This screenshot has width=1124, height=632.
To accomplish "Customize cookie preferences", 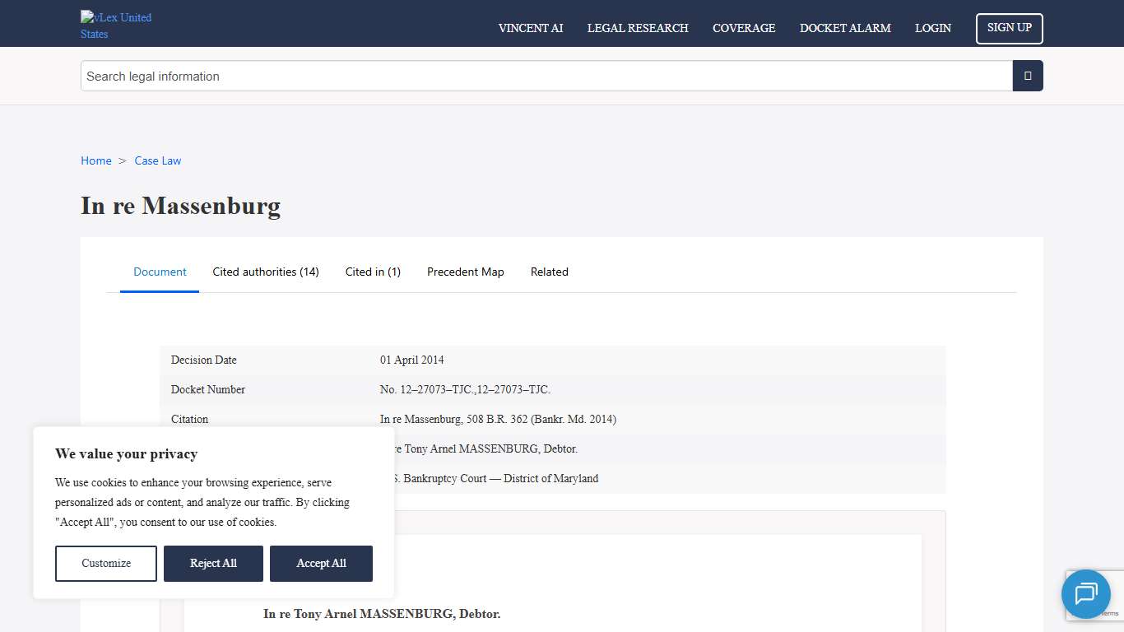I will (105, 563).
